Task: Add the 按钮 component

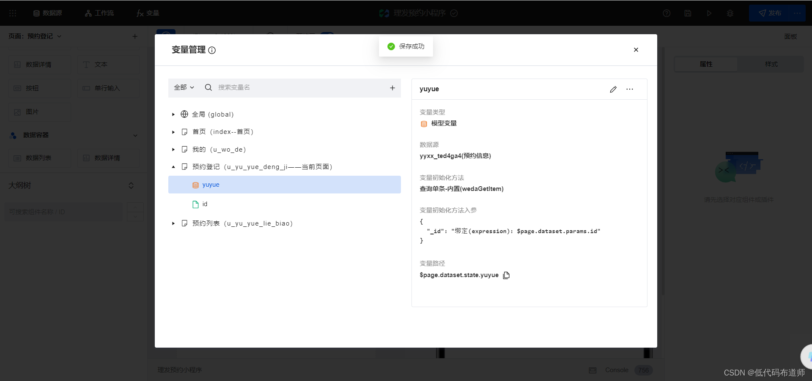Action: [40, 88]
